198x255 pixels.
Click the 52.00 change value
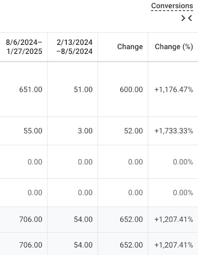click(x=133, y=131)
